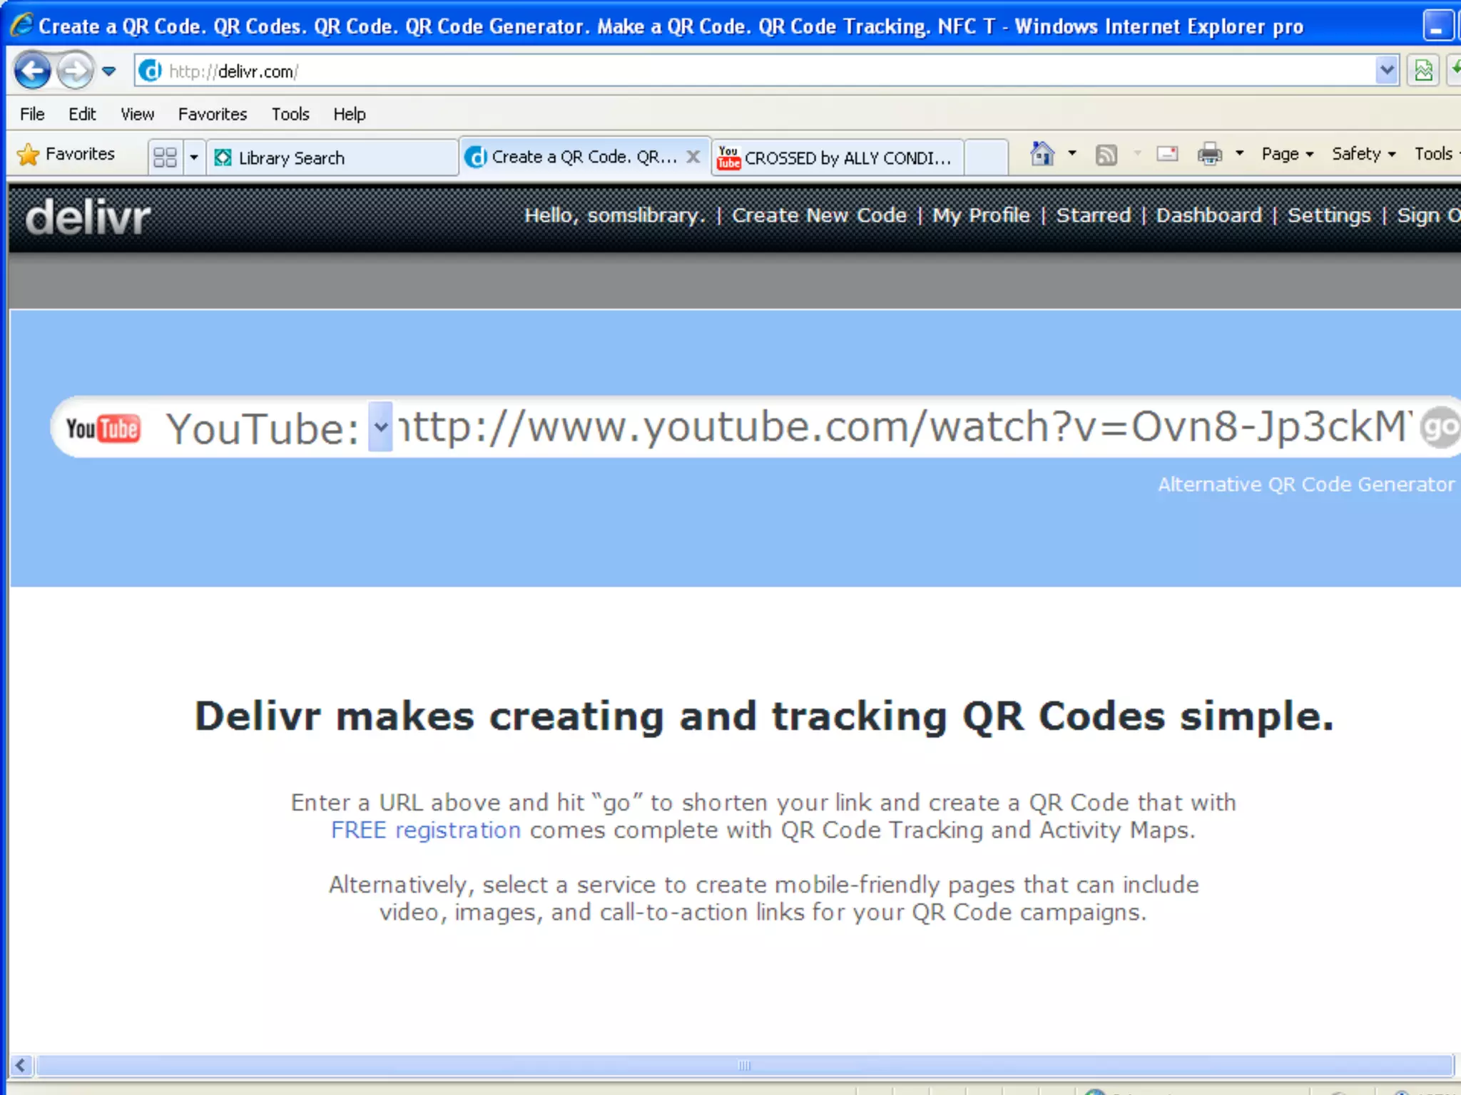
Task: Click the Home icon in command bar
Action: 1042,154
